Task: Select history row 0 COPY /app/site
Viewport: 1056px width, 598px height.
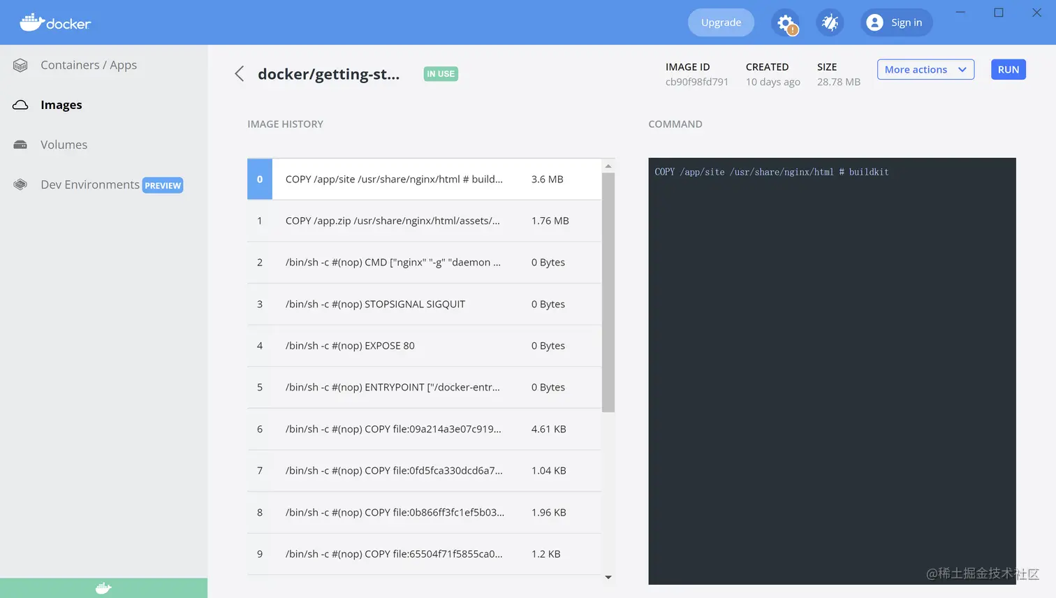Action: tap(424, 180)
